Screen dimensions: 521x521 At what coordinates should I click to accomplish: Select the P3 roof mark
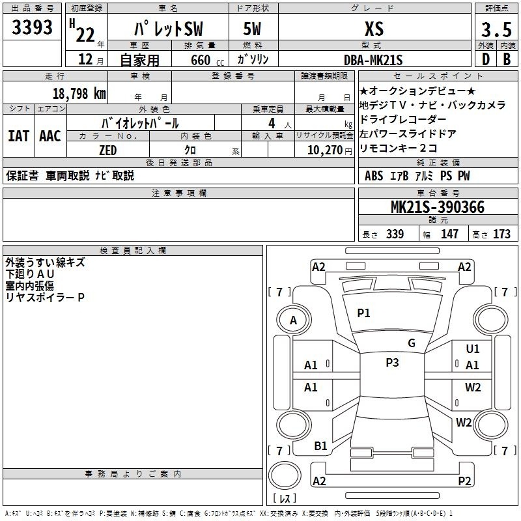(392, 363)
